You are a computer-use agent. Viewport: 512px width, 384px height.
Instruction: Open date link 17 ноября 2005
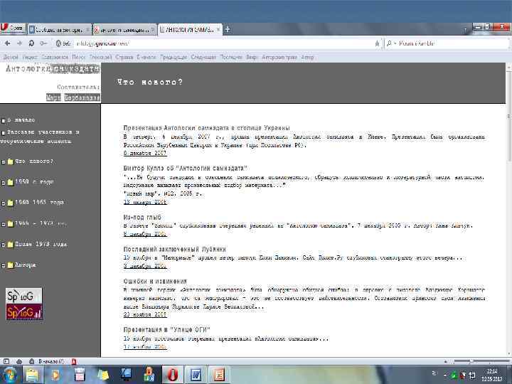click(145, 346)
